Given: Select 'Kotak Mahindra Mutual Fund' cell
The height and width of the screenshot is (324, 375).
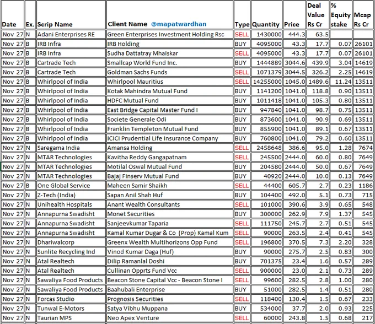Looking at the screenshot, I should pos(170,91).
